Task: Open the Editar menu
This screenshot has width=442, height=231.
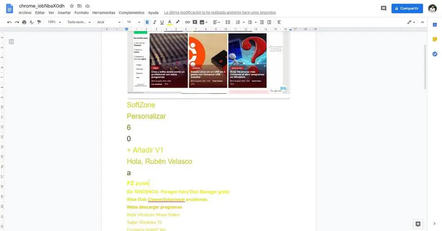Action: (40, 13)
